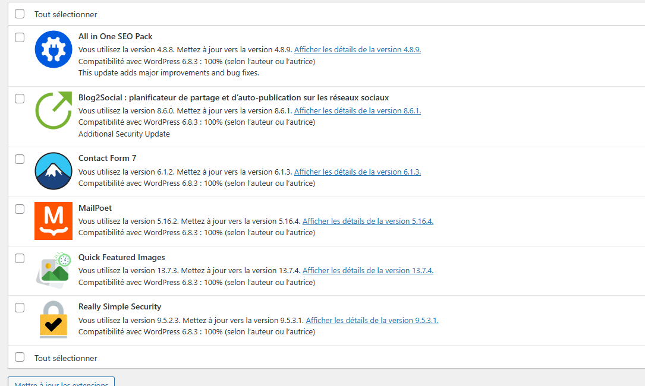The width and height of the screenshot is (645, 386).
Task: Click the All in One SEO Pack icon
Action: click(x=54, y=49)
